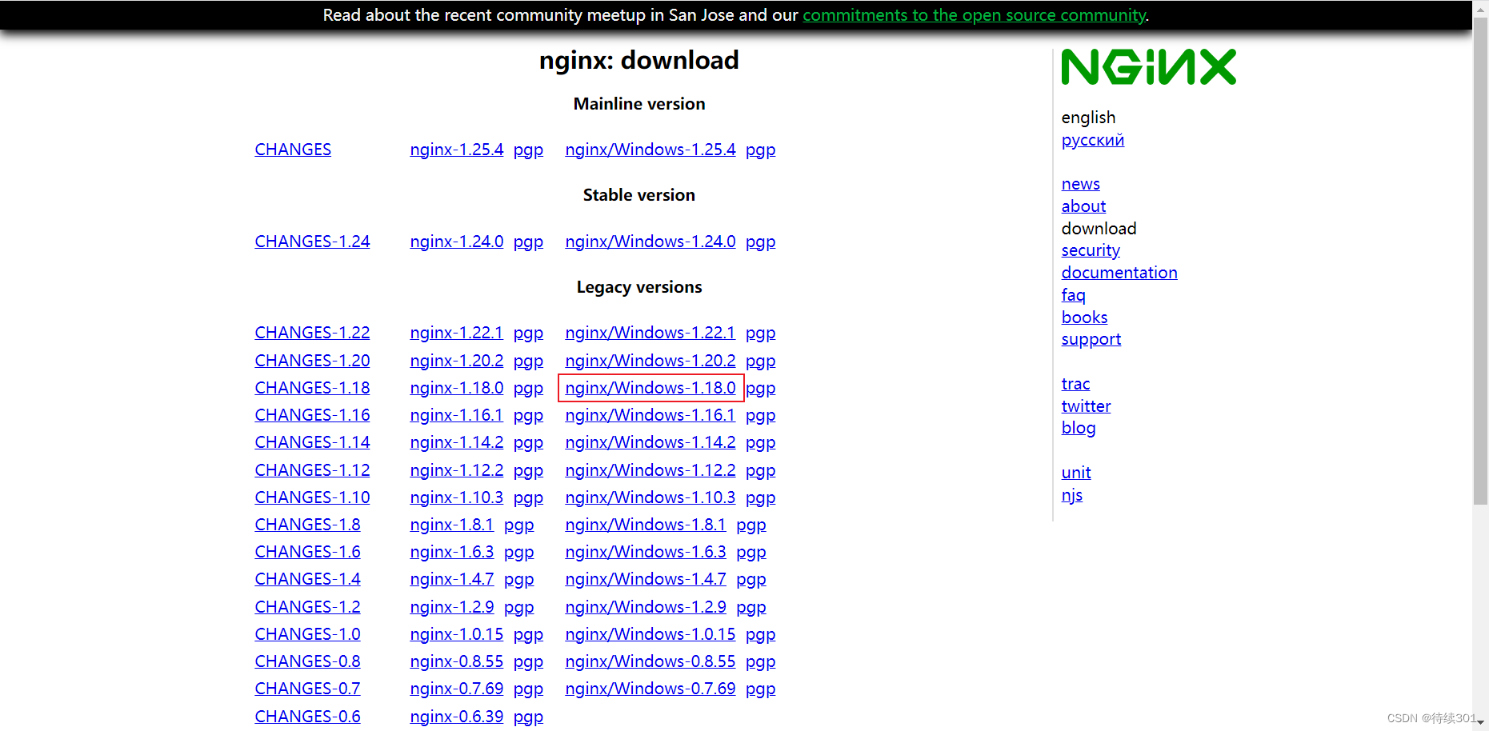Download nginx-1.12.2 source

click(457, 470)
